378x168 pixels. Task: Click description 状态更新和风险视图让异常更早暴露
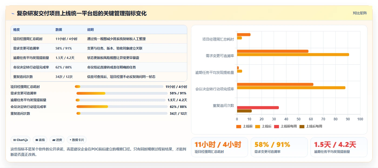113,58
